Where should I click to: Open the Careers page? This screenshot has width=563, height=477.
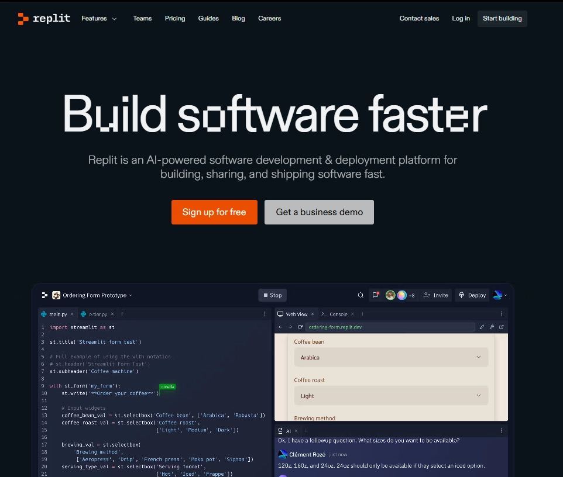point(269,18)
